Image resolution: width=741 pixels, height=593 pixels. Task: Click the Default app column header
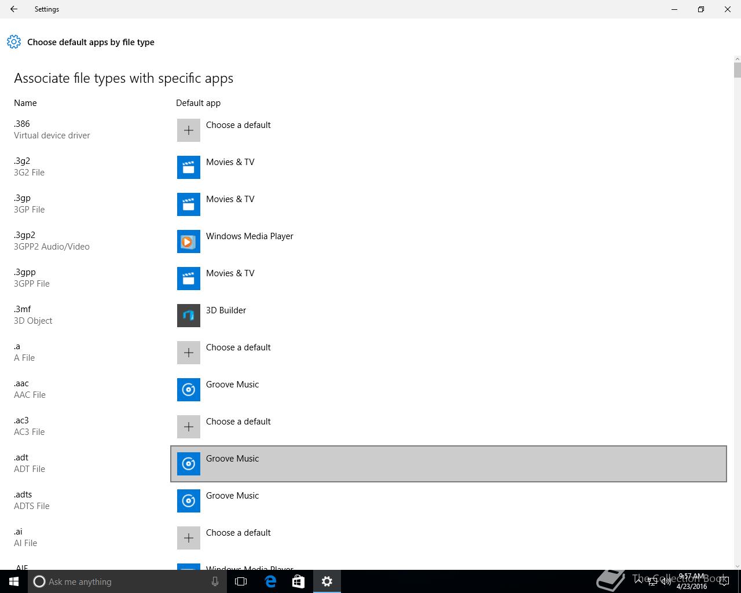coord(198,103)
